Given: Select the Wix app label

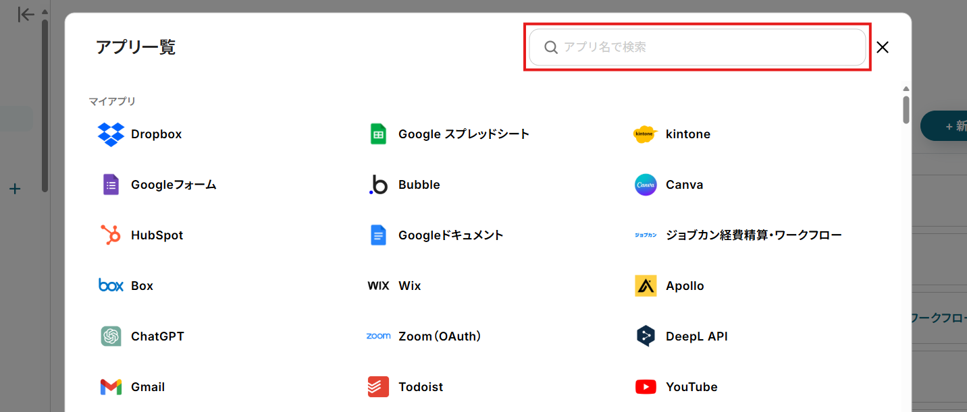Looking at the screenshot, I should (x=410, y=286).
